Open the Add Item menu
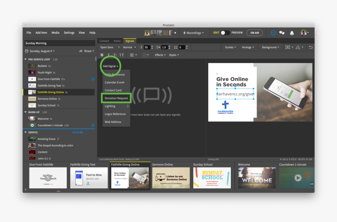337x222 pixels. click(41, 32)
